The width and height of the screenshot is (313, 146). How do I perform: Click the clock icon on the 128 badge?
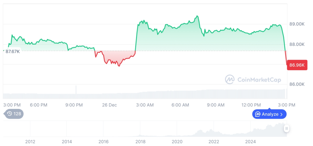click(9, 114)
